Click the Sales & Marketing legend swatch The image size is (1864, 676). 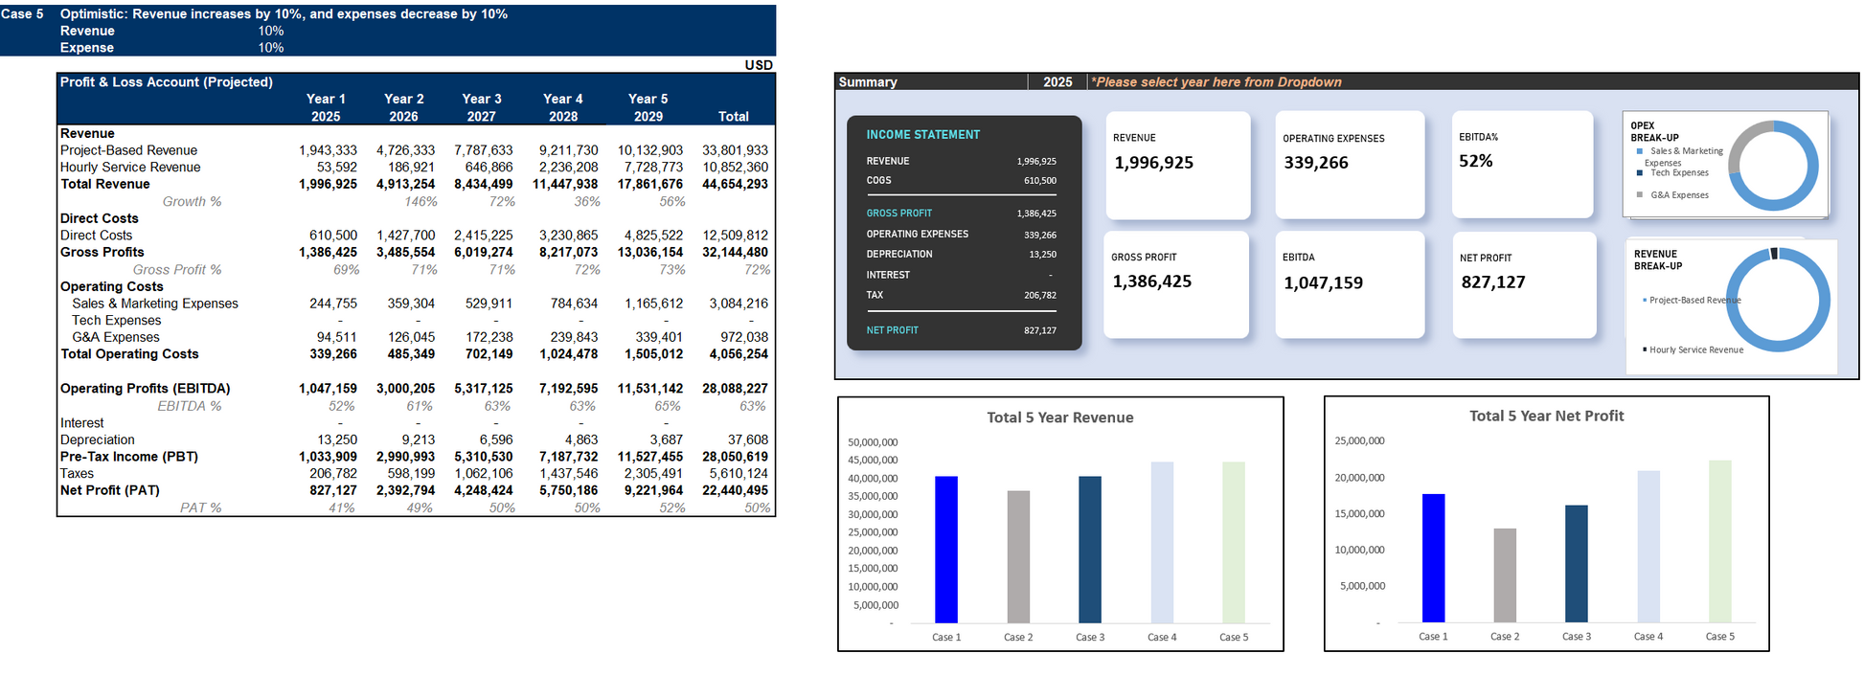(x=1640, y=151)
